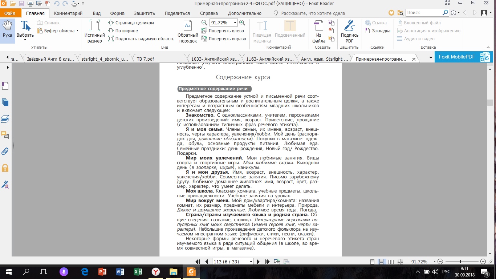Screen dimensions: 496x279
Task: Click the Закладка bookmark button
Action: pyautogui.click(x=378, y=31)
